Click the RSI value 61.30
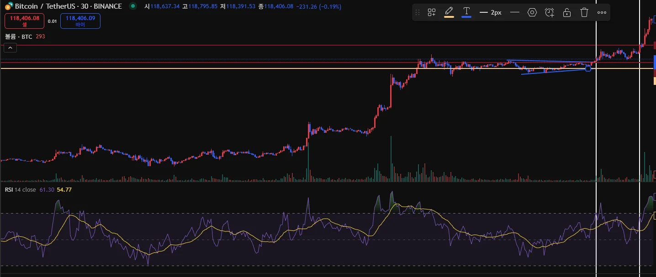 [x=47, y=189]
